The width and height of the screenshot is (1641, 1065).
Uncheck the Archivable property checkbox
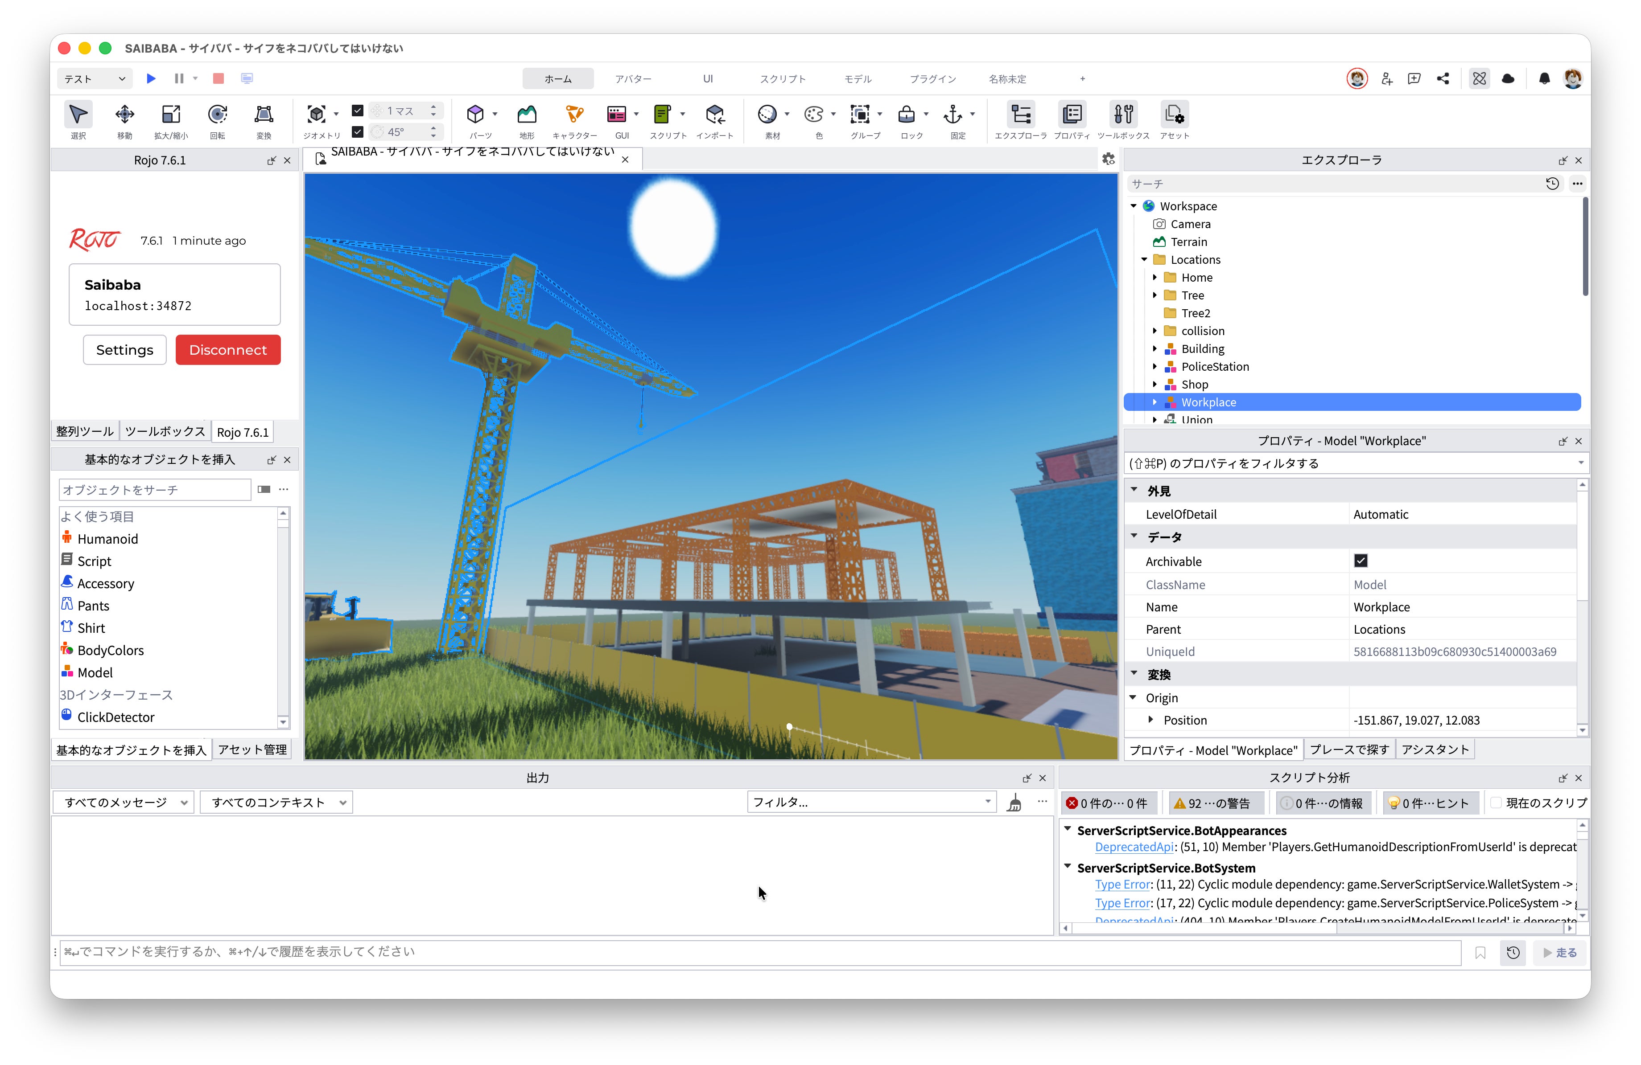coord(1361,561)
